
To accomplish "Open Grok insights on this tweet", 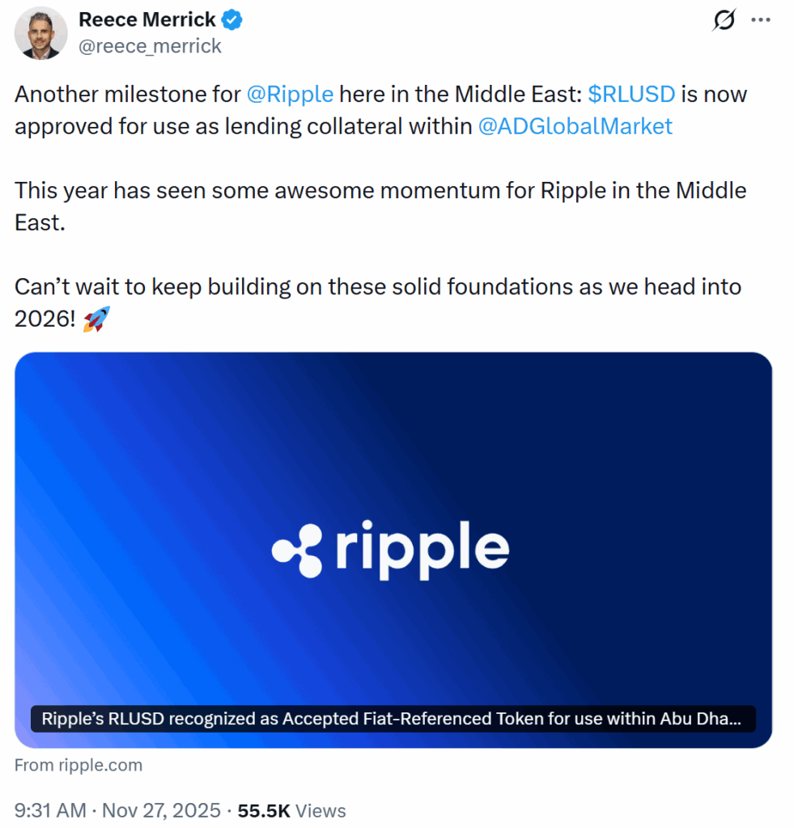I will point(724,18).
